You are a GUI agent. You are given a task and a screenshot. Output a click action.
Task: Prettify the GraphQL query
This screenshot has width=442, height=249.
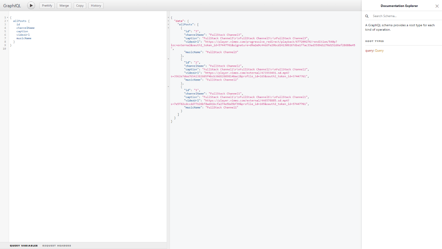pos(47,5)
